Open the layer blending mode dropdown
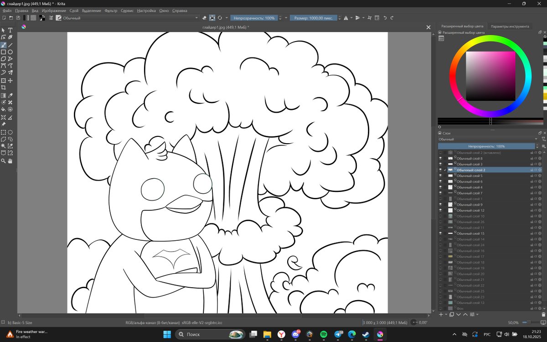 pos(488,139)
